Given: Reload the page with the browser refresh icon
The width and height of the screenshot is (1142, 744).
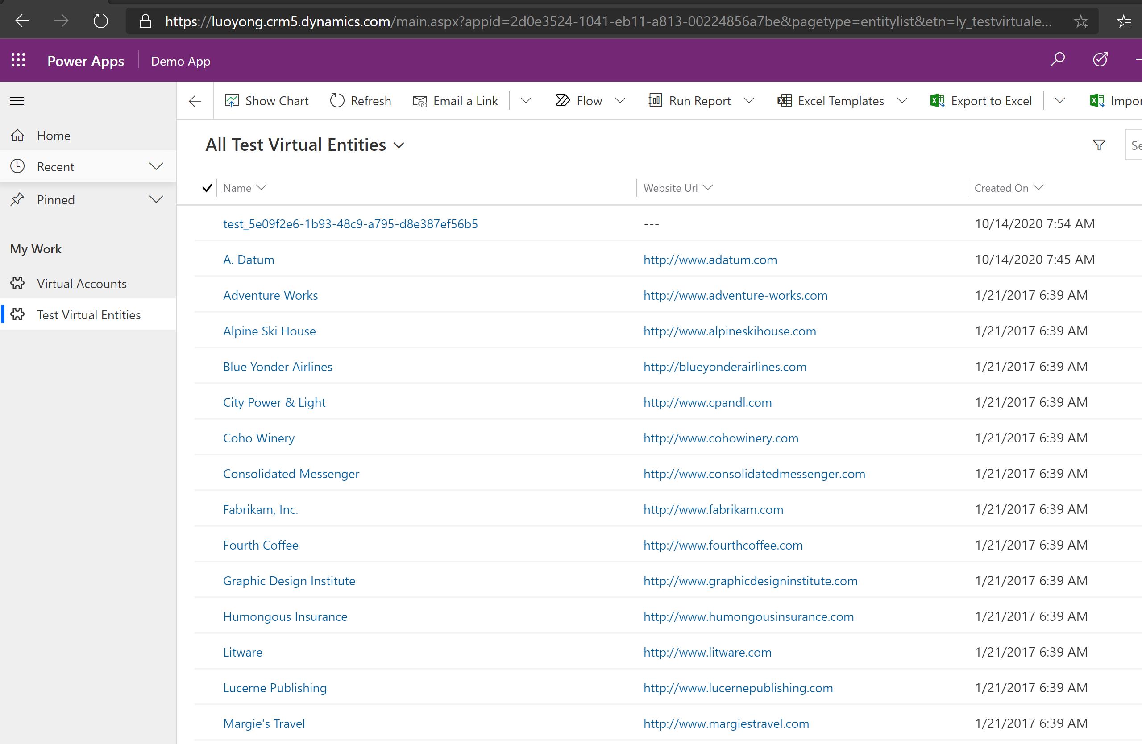Looking at the screenshot, I should click(100, 21).
